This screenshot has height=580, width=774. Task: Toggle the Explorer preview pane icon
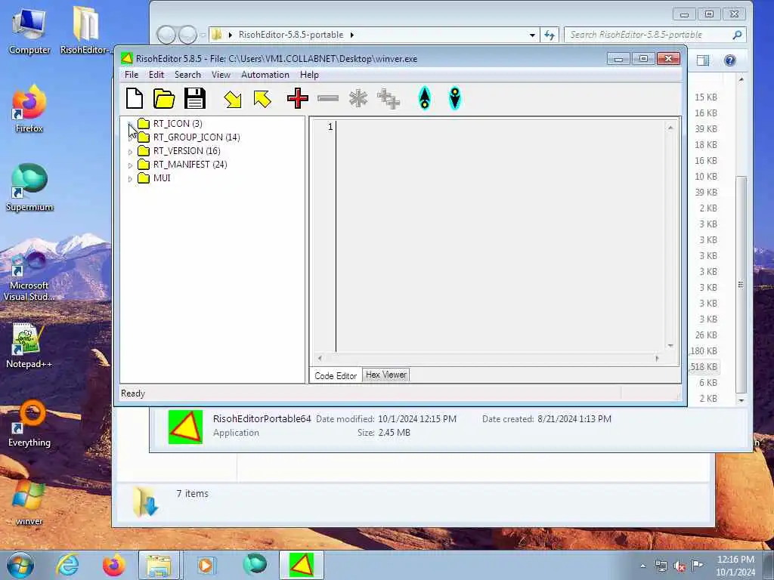pyautogui.click(x=702, y=60)
